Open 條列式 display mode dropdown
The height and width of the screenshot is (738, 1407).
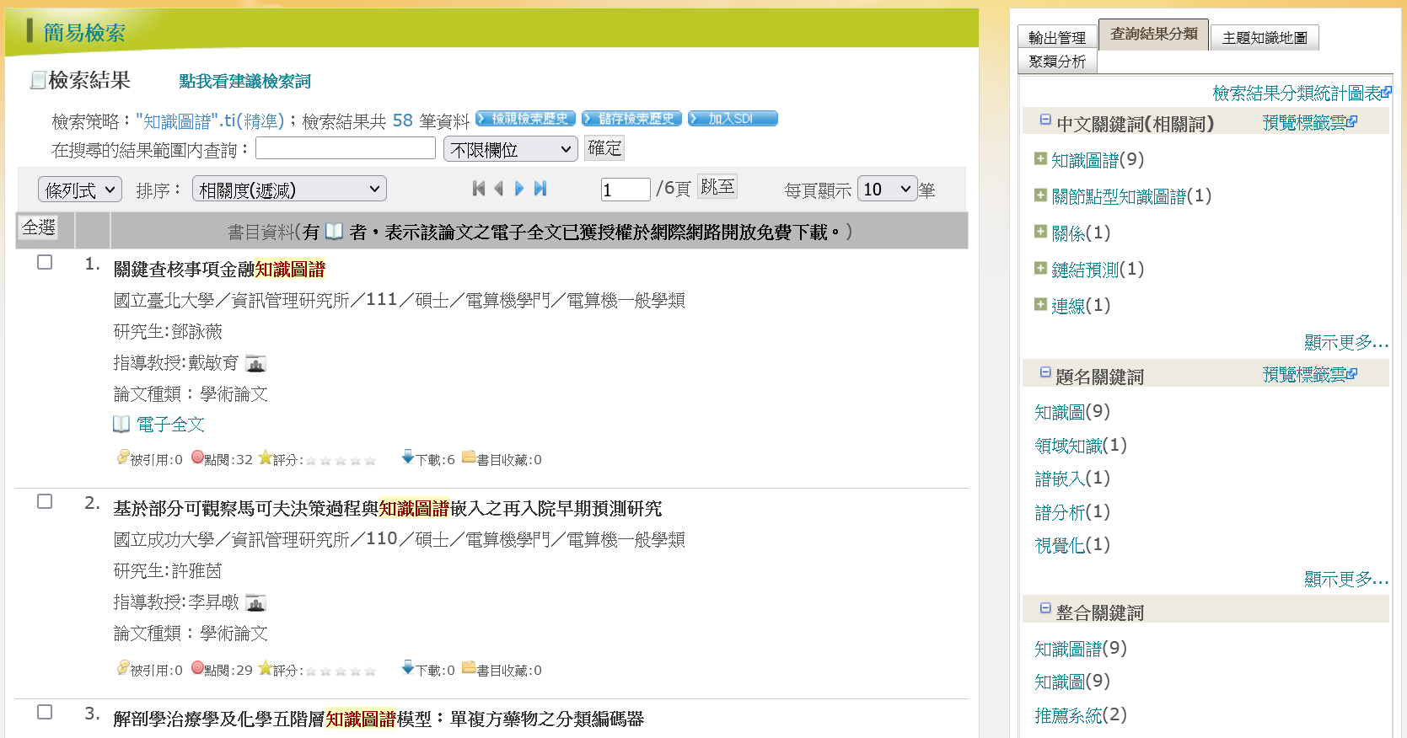pos(80,190)
